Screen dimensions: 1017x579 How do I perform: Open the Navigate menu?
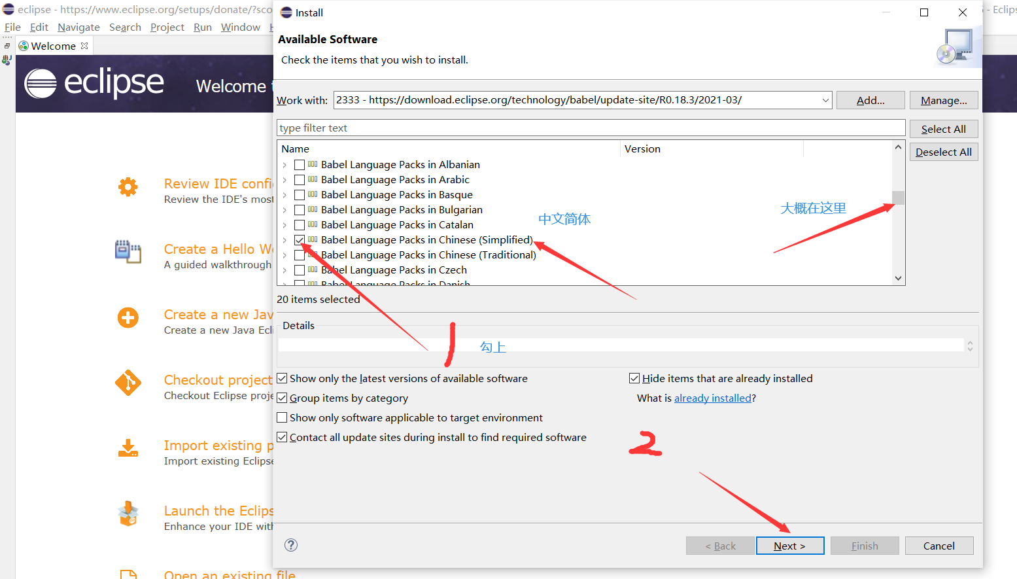[x=78, y=27]
